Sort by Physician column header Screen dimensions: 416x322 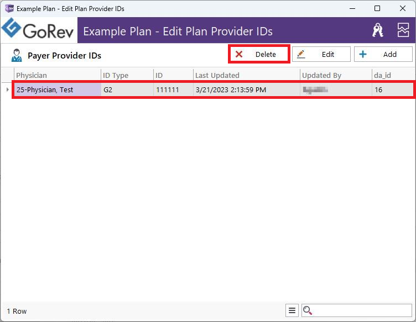click(58, 75)
